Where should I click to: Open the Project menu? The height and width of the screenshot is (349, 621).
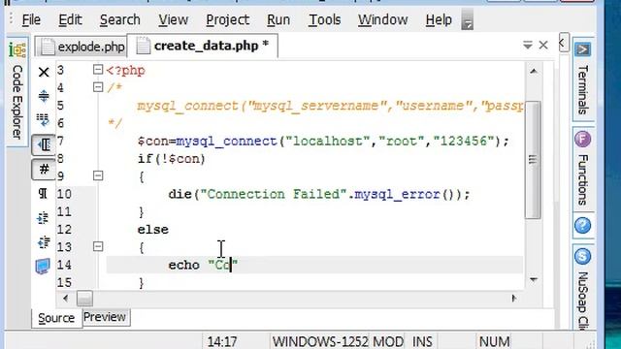coord(227,19)
